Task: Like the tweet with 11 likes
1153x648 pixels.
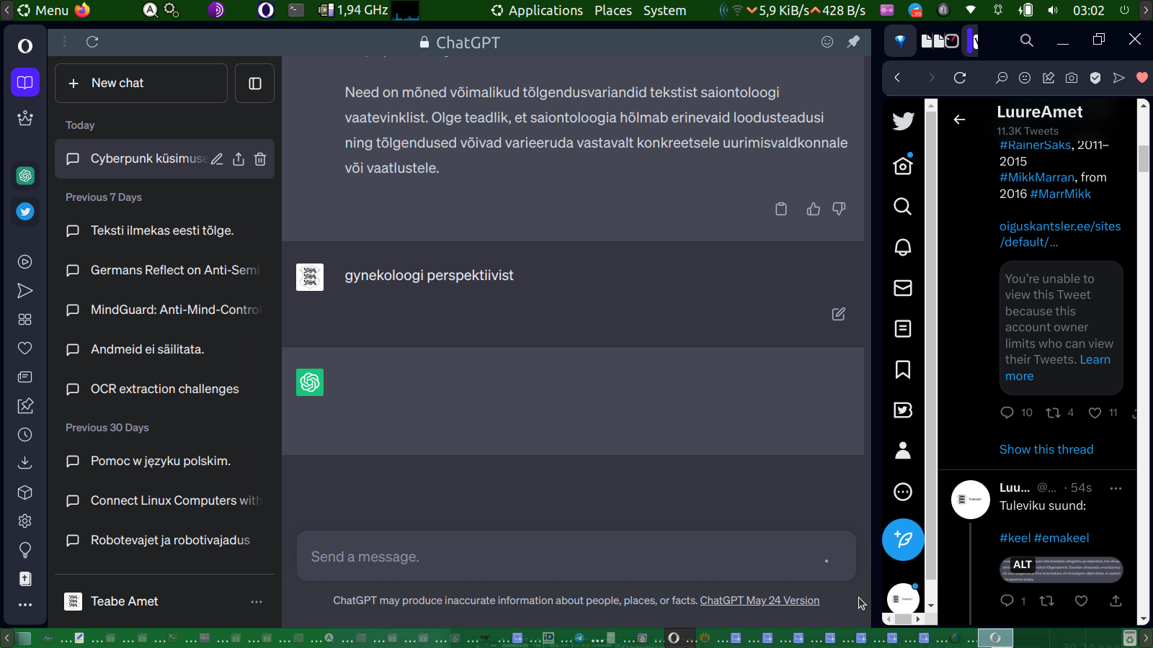Action: (1095, 413)
